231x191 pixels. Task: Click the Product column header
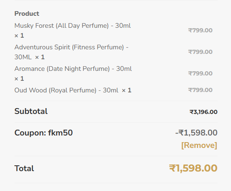27,14
